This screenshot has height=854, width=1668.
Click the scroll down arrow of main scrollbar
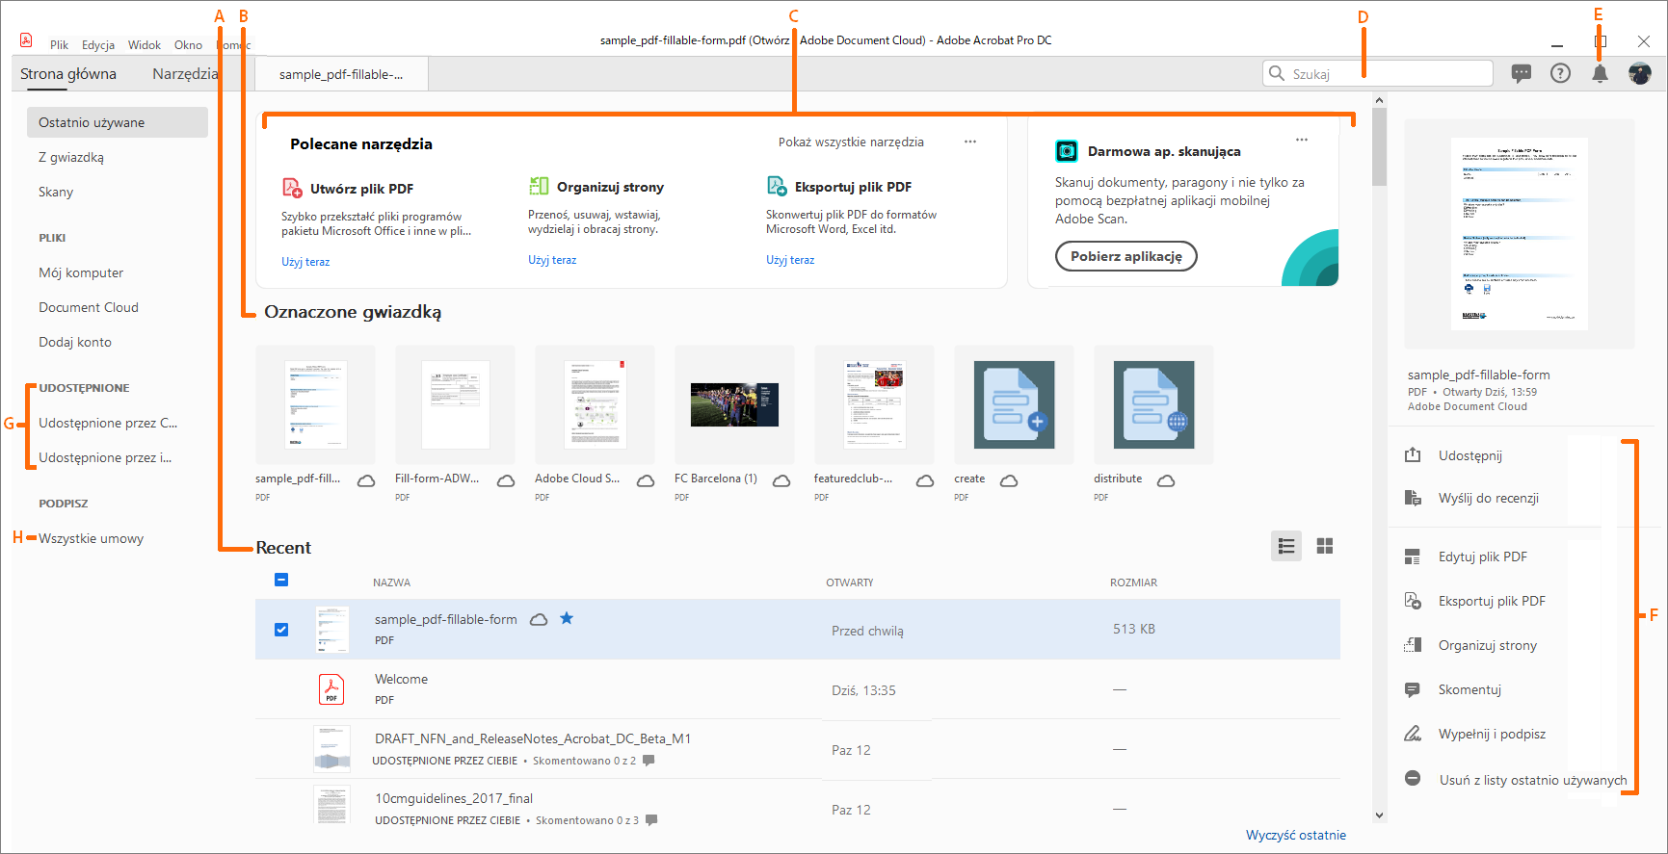(1380, 815)
